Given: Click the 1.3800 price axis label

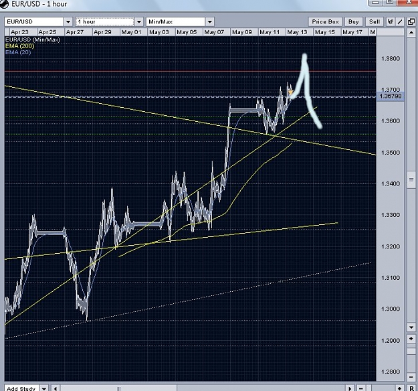Looking at the screenshot, I should [391, 59].
